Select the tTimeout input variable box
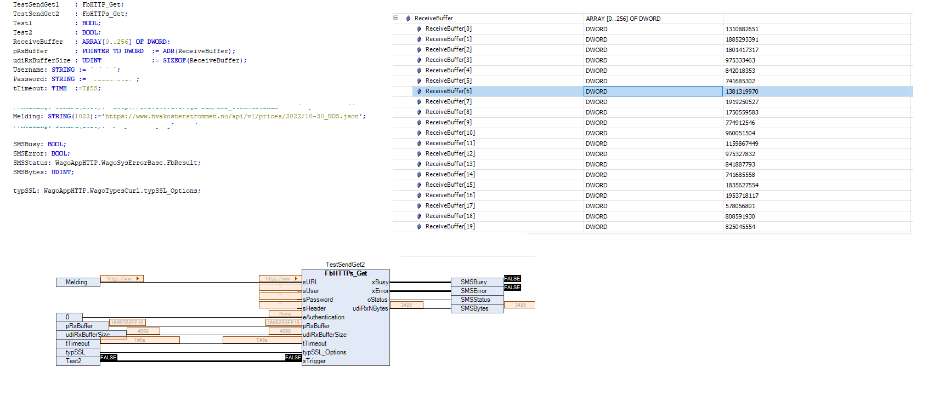Image resolution: width=928 pixels, height=413 pixels. (78, 343)
